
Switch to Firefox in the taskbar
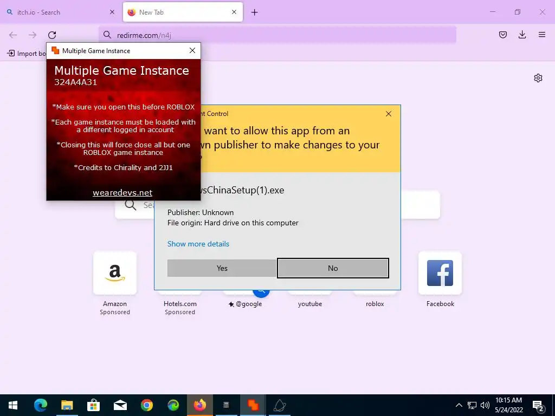pos(200,405)
